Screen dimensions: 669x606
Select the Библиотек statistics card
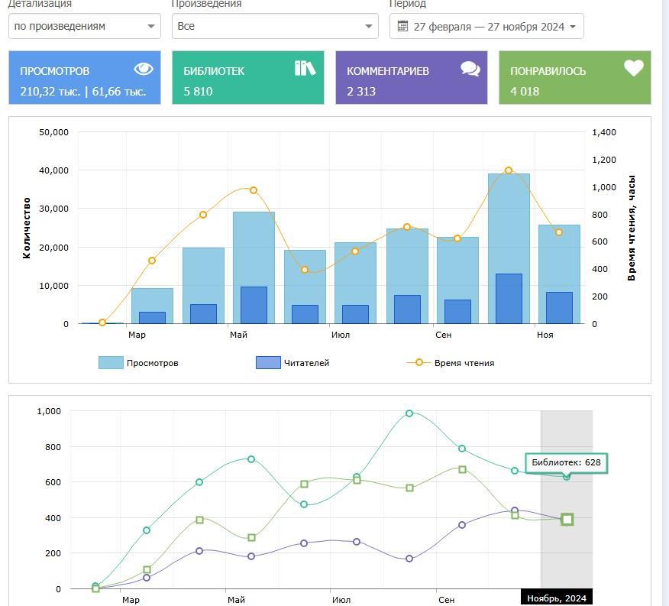click(247, 78)
